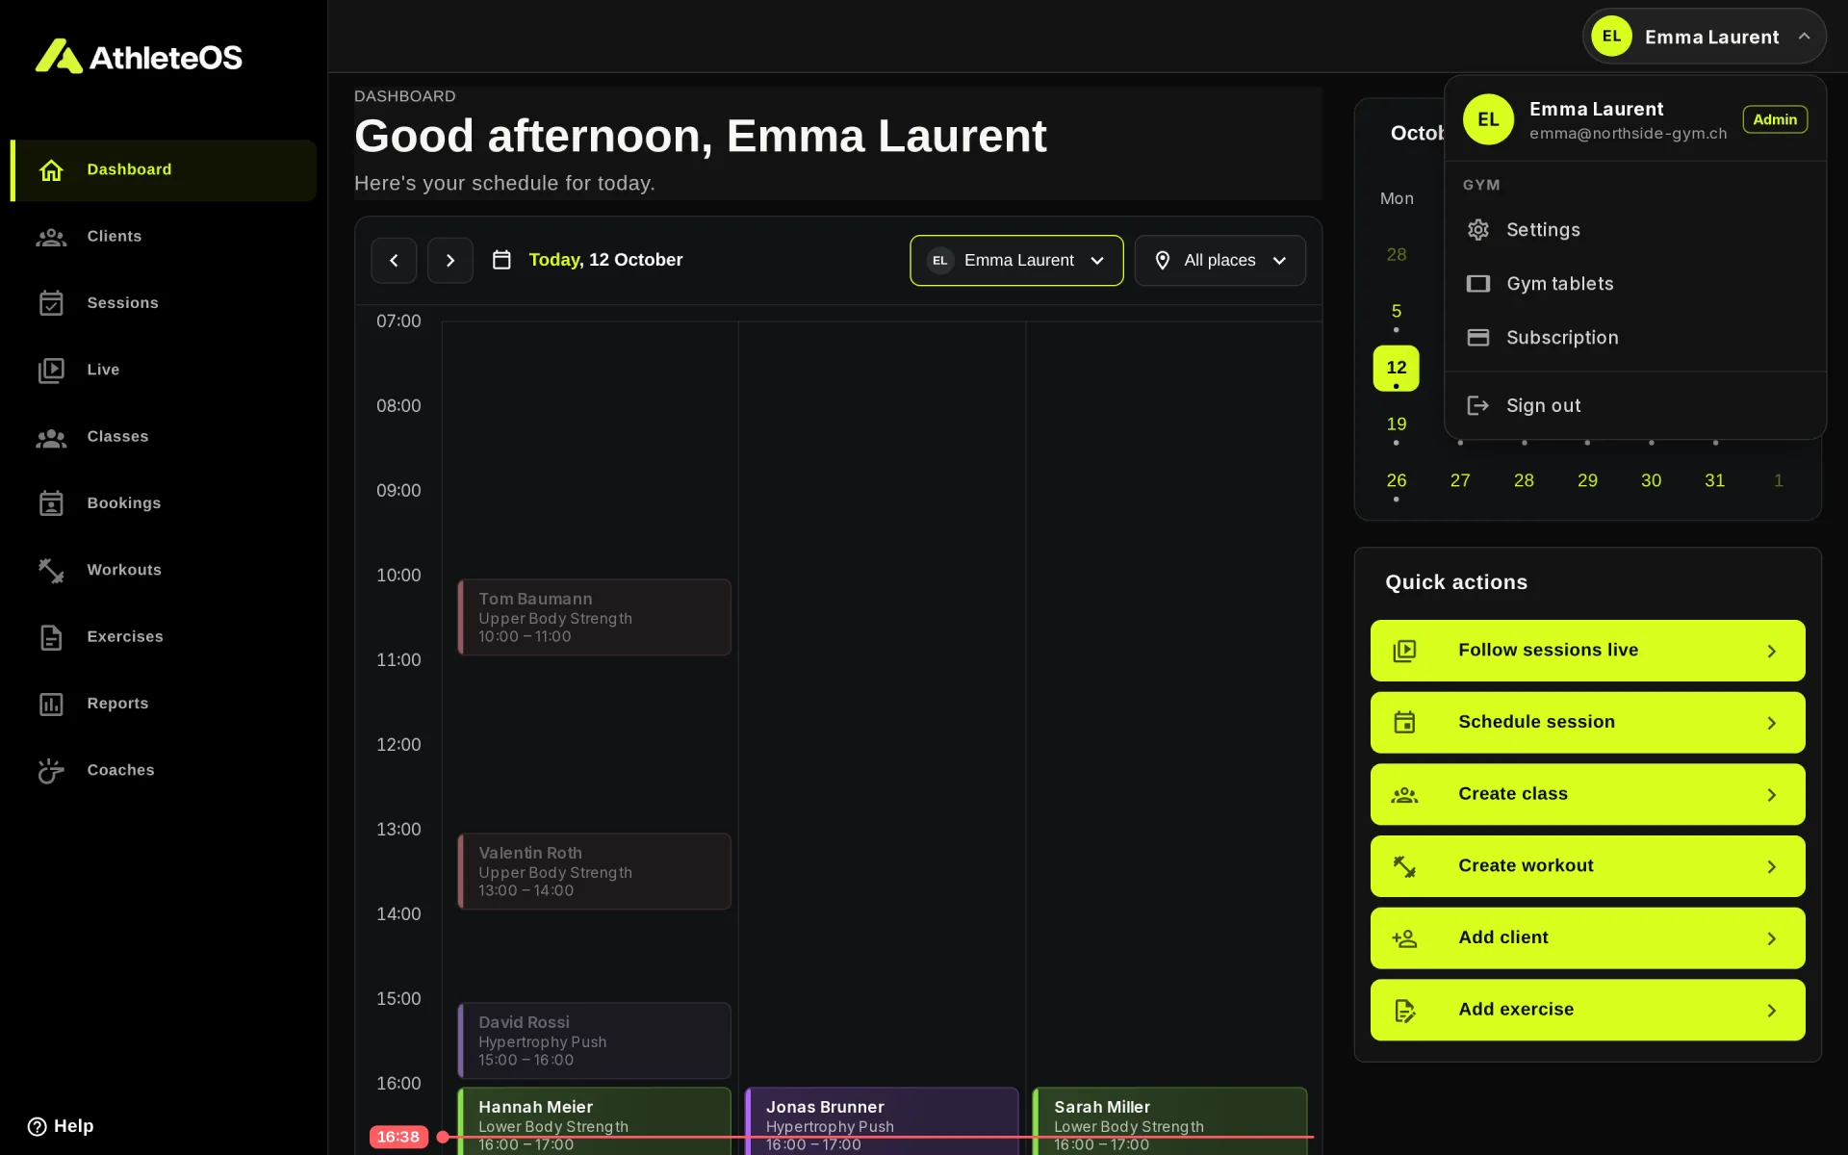This screenshot has height=1155, width=1848.
Task: Click the Add exercise quick action
Action: [1587, 1011]
